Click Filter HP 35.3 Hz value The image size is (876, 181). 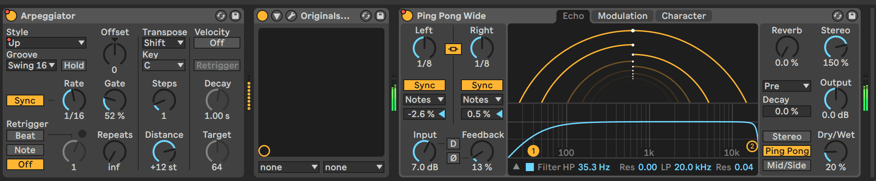(594, 167)
